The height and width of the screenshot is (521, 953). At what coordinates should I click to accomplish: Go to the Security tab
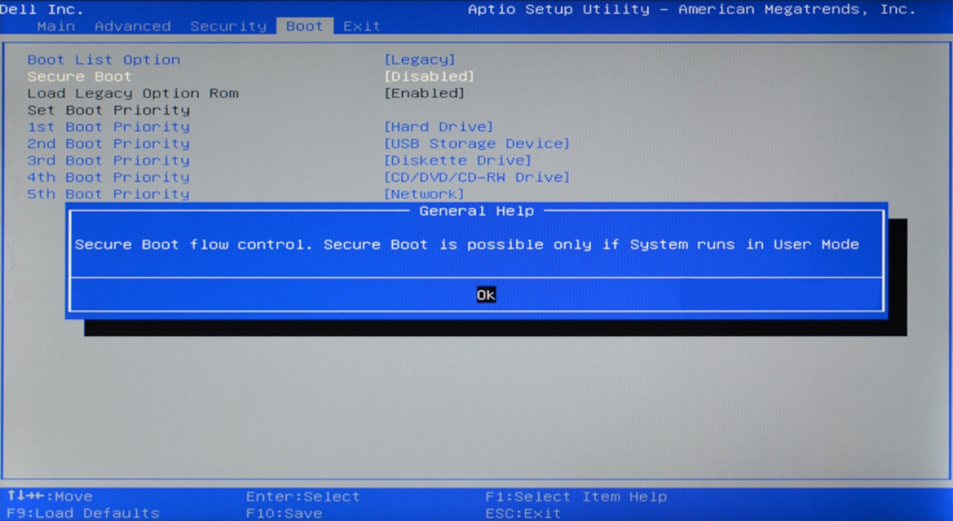point(227,26)
